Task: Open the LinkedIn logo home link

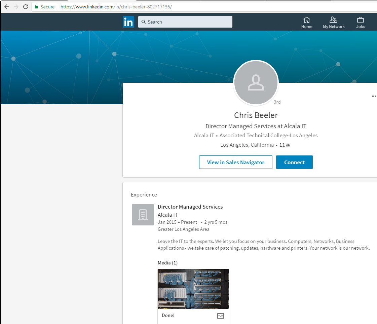Action: [x=128, y=22]
